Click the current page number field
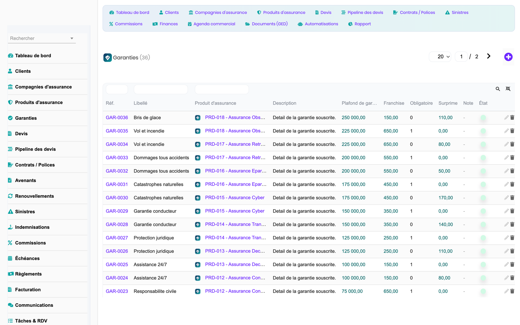The image size is (520, 325). click(461, 57)
